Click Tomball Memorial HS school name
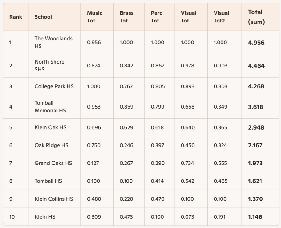The height and width of the screenshot is (228, 281). point(50,107)
